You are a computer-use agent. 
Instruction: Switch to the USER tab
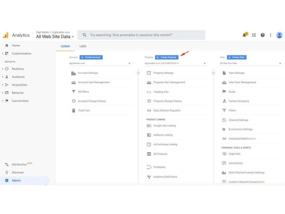pos(83,46)
